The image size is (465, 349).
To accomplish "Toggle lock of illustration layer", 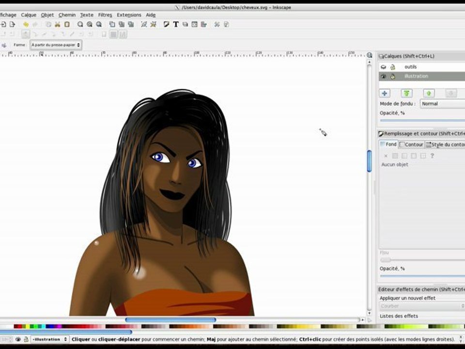I will coord(393,76).
